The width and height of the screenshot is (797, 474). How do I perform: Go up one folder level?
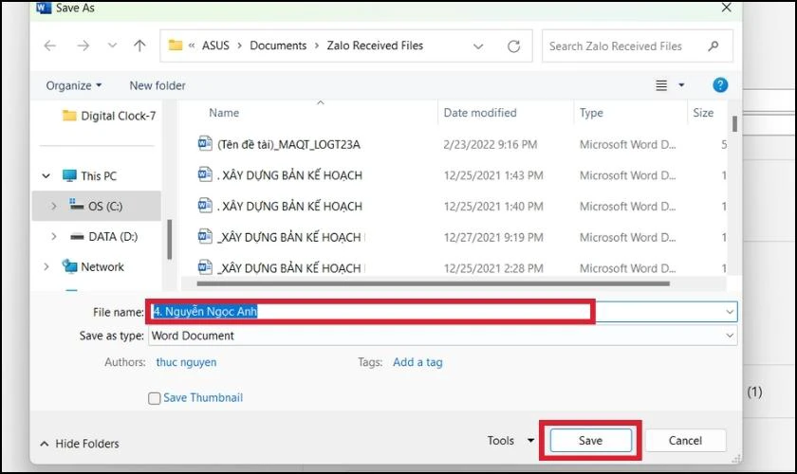click(x=139, y=46)
